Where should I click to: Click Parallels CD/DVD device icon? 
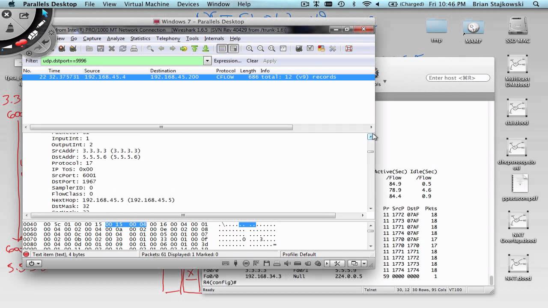[x=246, y=264]
